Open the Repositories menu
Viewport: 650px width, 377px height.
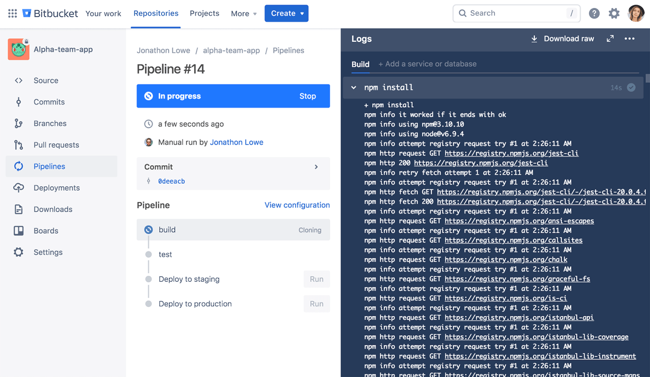(x=156, y=13)
